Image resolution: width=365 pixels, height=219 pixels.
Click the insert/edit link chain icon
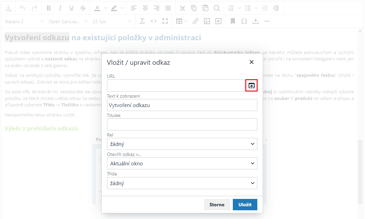click(x=196, y=21)
